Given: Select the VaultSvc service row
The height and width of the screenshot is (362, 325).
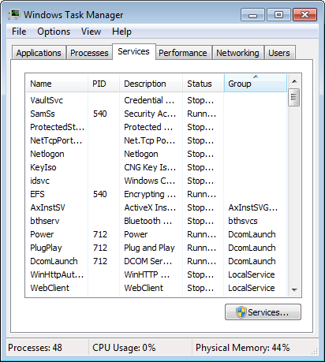Looking at the screenshot, I should click(156, 100).
